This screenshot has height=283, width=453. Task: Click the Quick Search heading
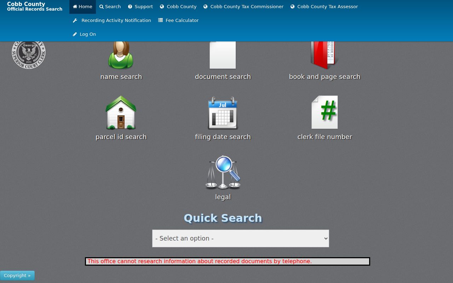(x=223, y=218)
